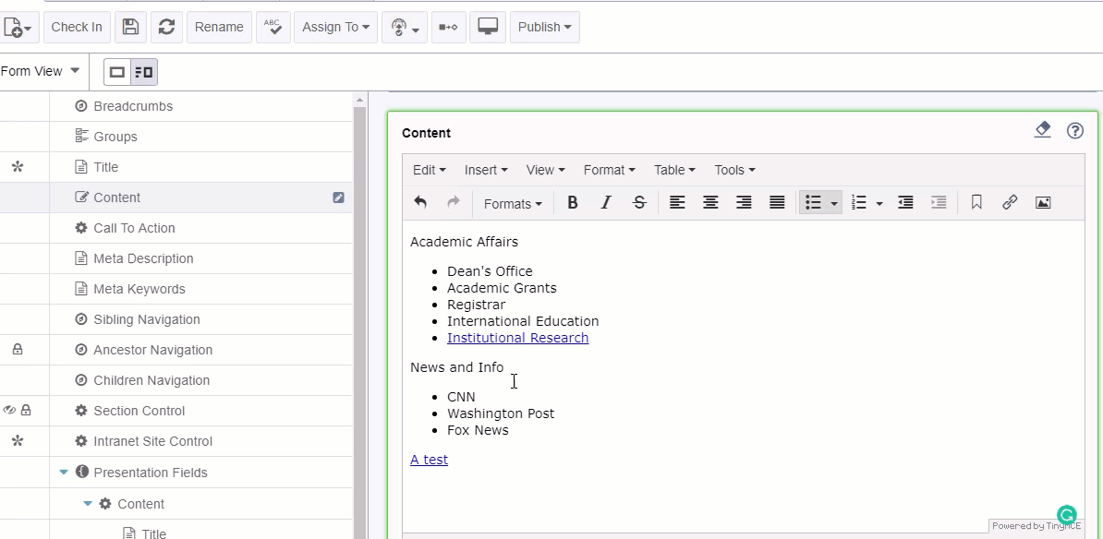1103x539 pixels.
Task: Open the Publish dropdown
Action: tap(544, 27)
